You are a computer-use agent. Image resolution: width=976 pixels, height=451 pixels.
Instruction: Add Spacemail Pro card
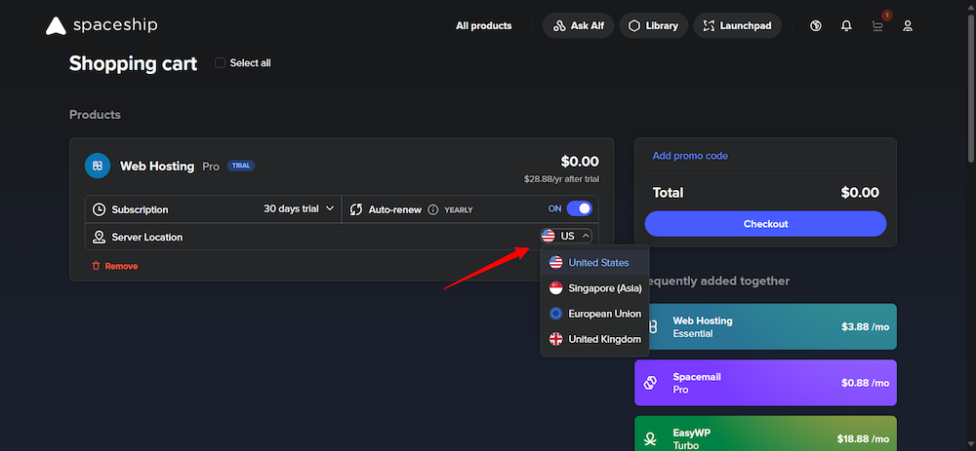click(765, 383)
